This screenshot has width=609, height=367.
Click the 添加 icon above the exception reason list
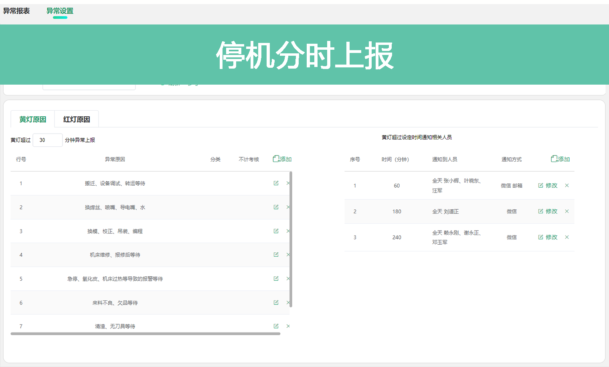[282, 159]
